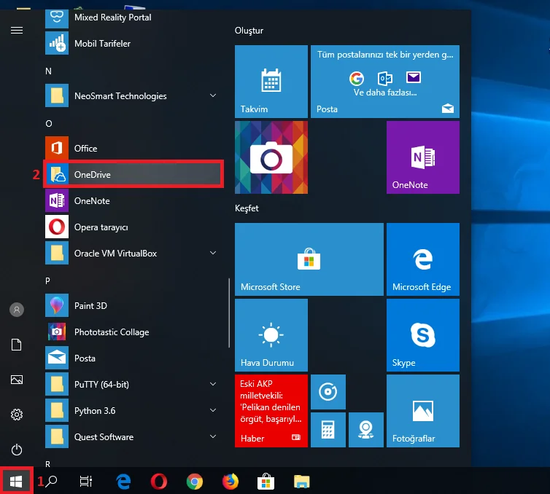The width and height of the screenshot is (550, 494).
Task: Open the Hava Durumu weather tile
Action: coord(271,335)
